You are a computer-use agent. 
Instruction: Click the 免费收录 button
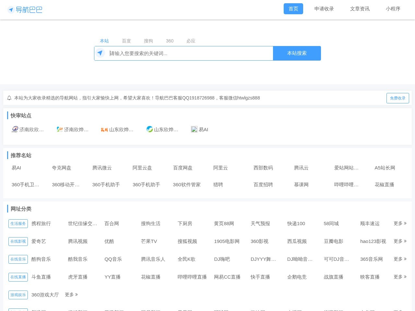tap(398, 98)
